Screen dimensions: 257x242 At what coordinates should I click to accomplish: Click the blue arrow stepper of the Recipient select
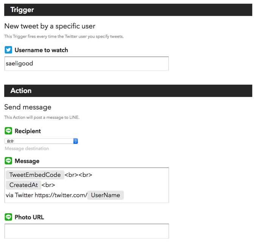point(76,141)
